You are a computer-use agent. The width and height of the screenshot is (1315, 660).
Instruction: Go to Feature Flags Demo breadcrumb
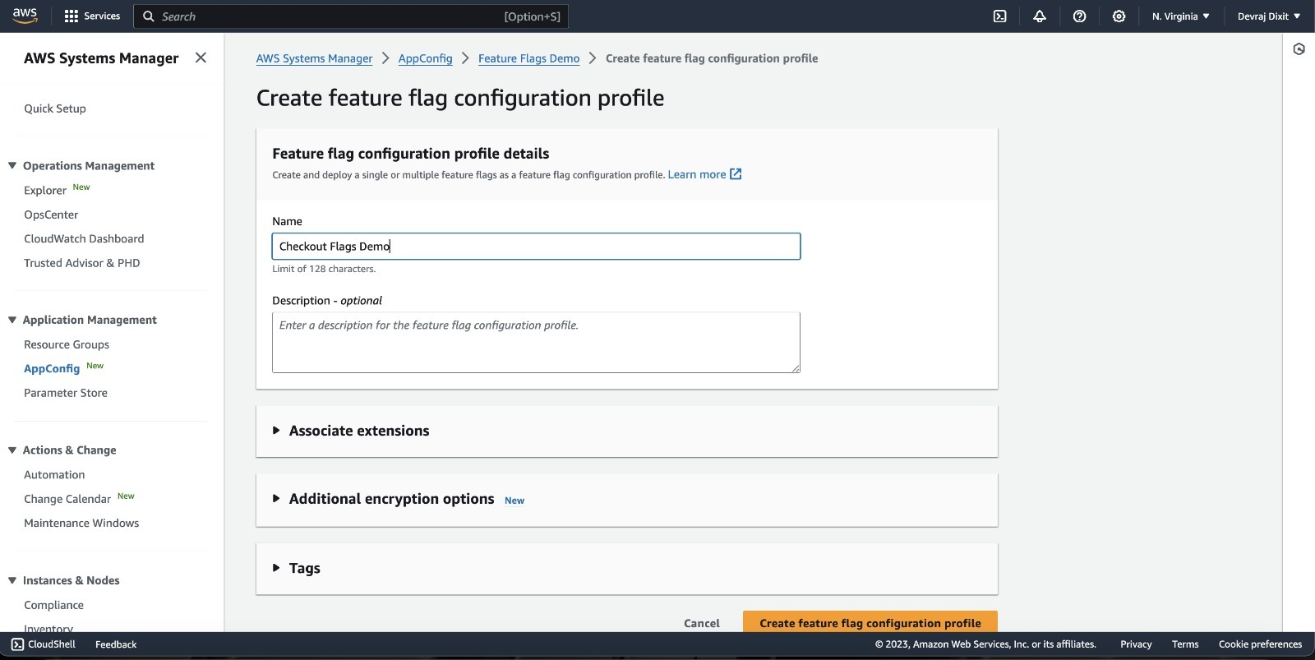tap(528, 58)
